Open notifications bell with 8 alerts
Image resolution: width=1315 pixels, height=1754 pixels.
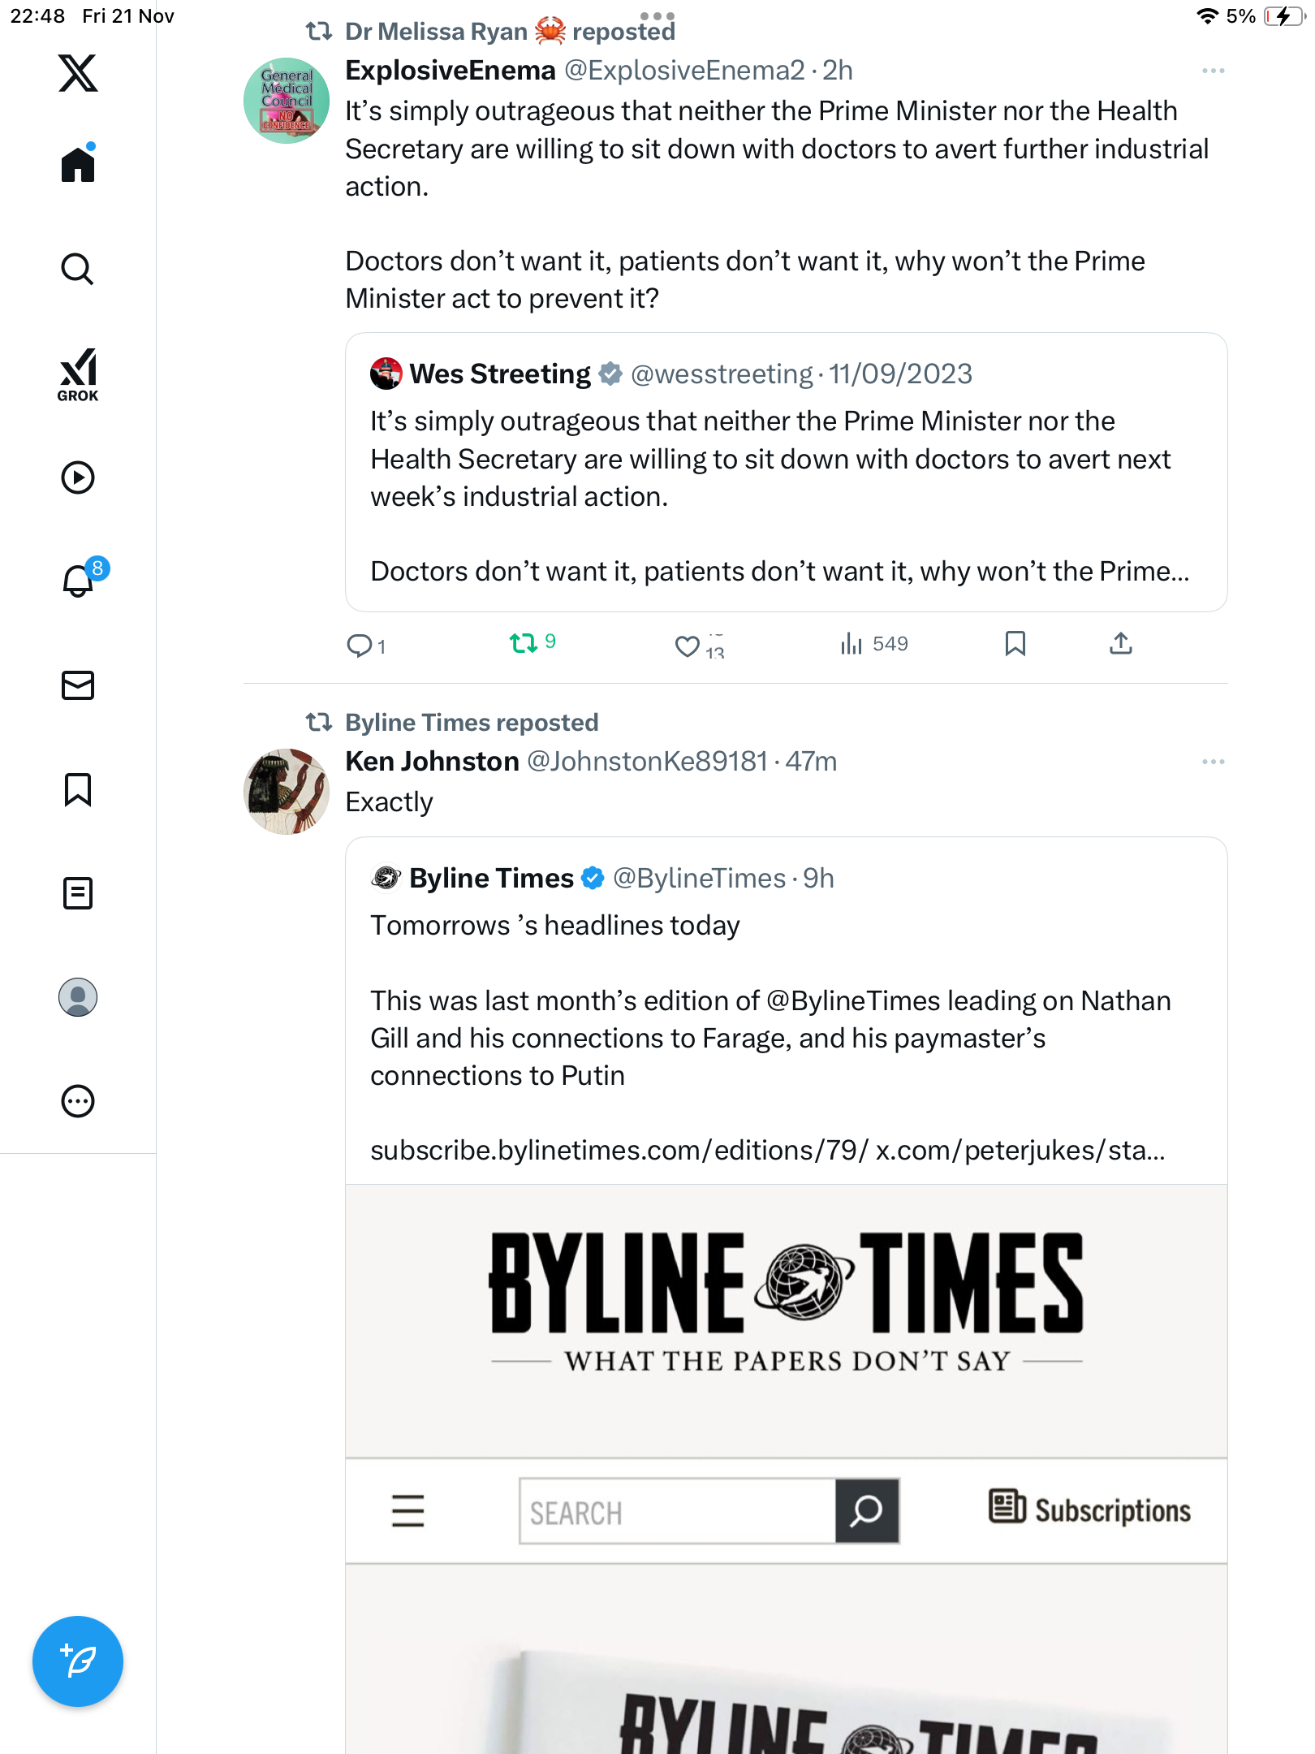coord(80,581)
